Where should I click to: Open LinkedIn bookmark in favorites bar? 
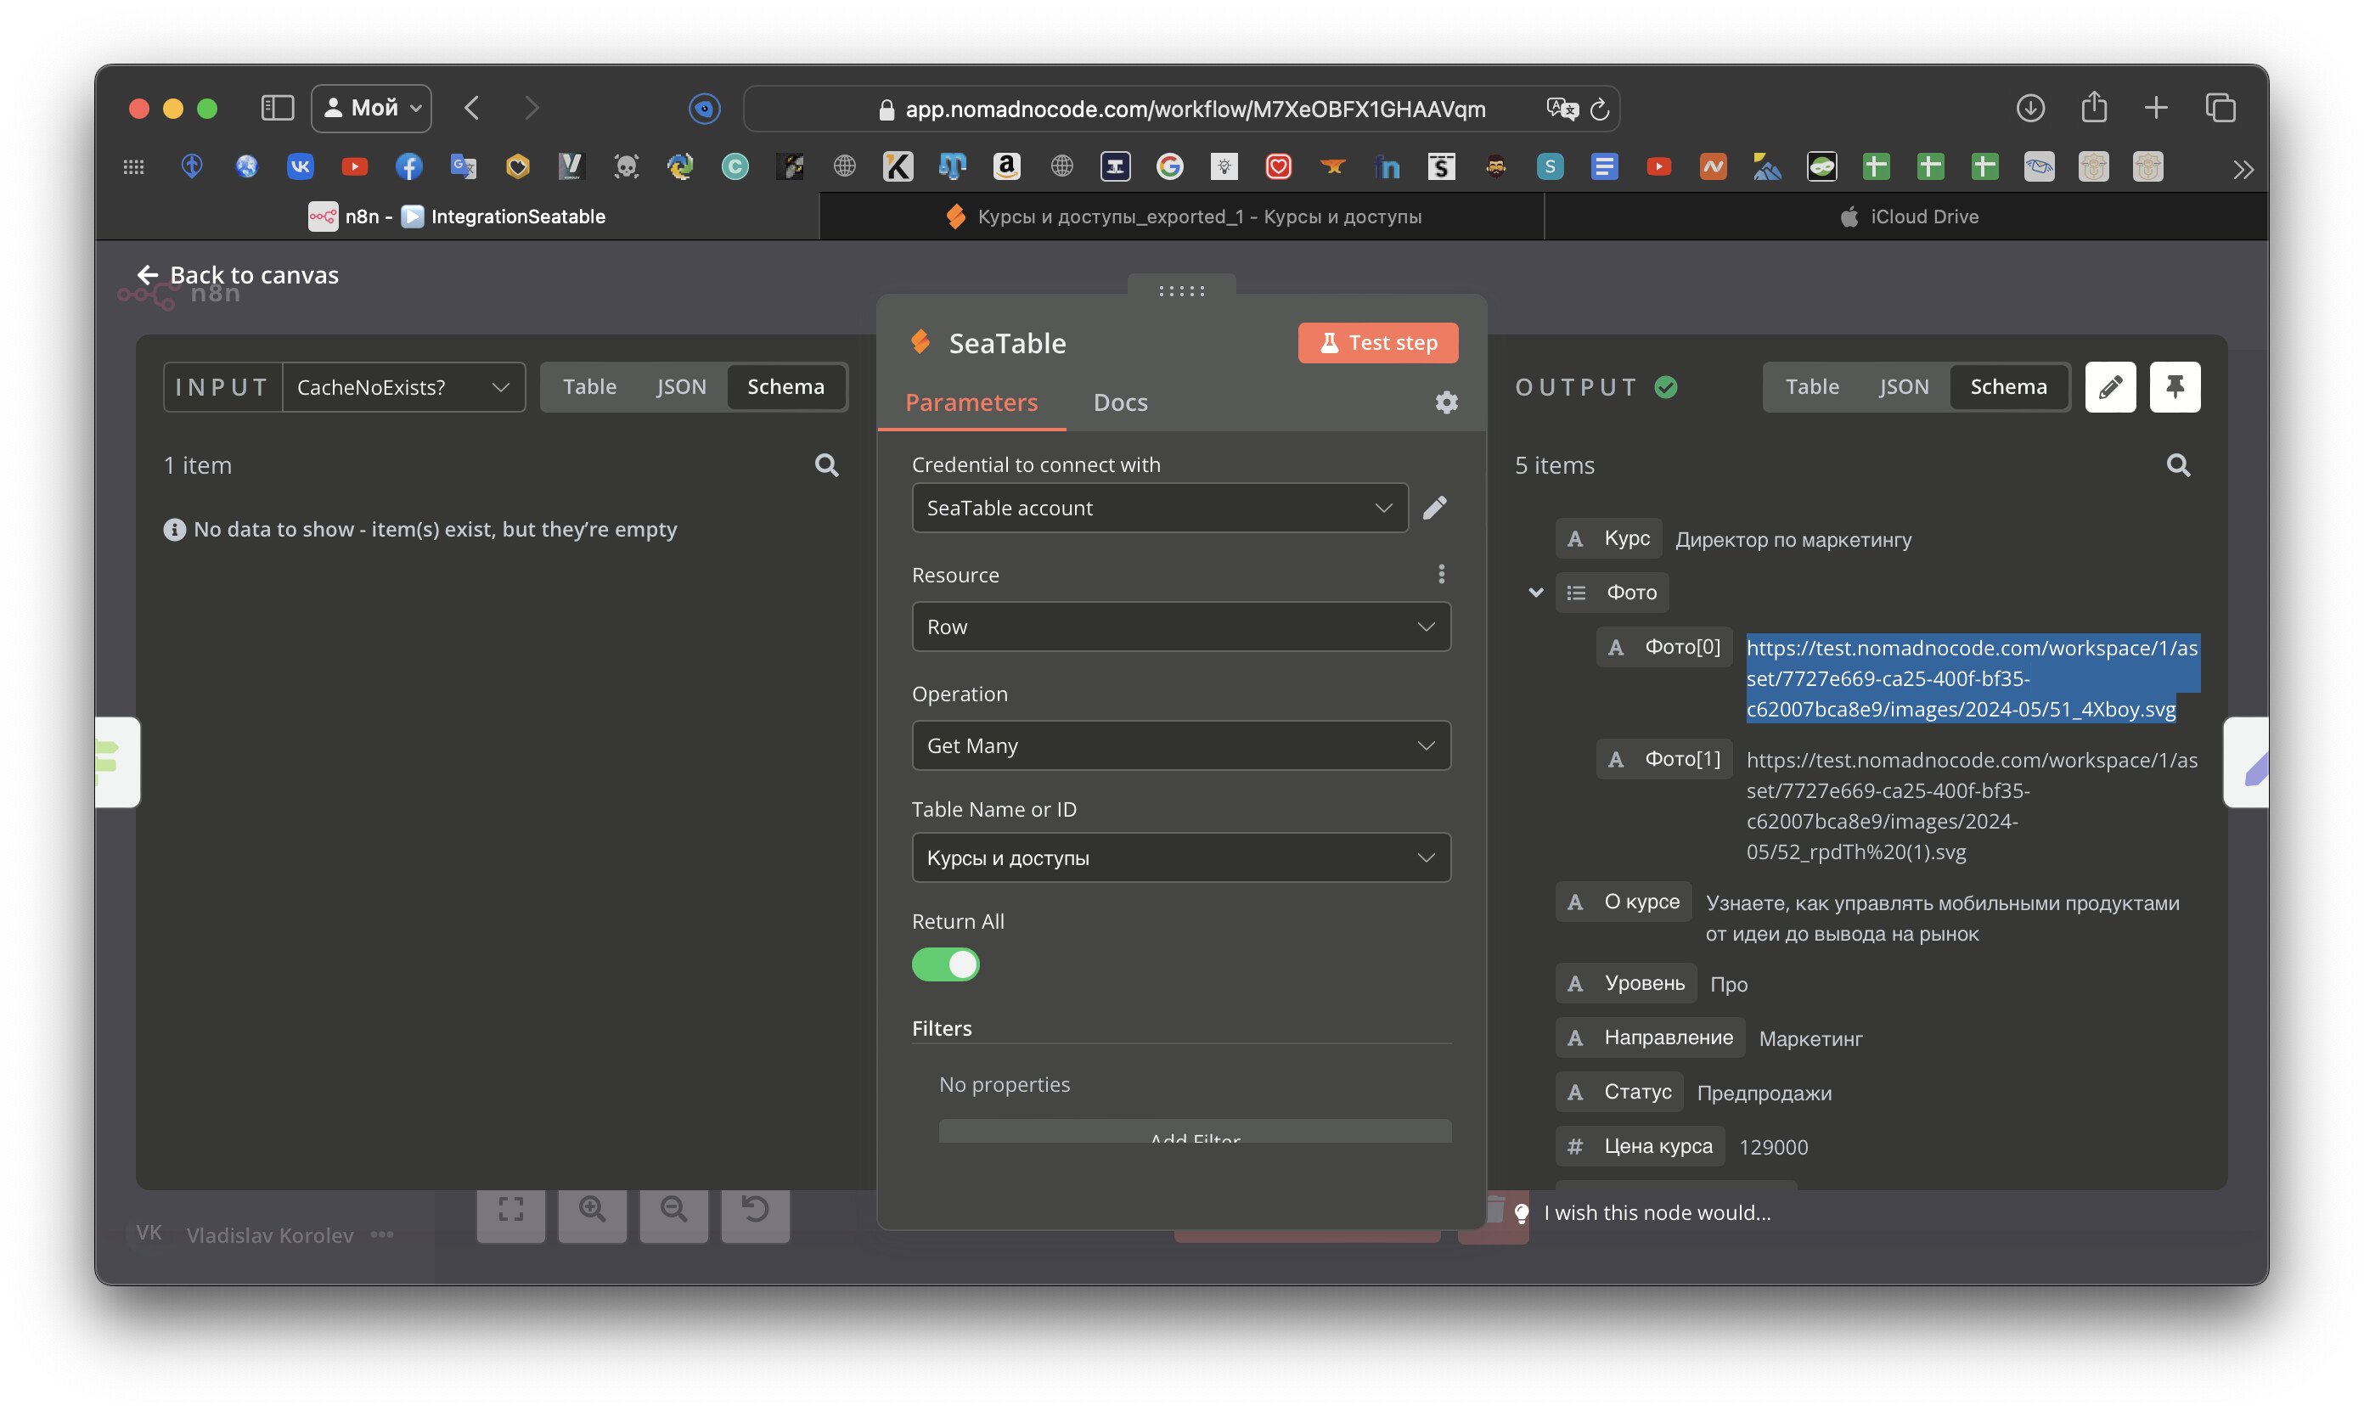(1387, 167)
